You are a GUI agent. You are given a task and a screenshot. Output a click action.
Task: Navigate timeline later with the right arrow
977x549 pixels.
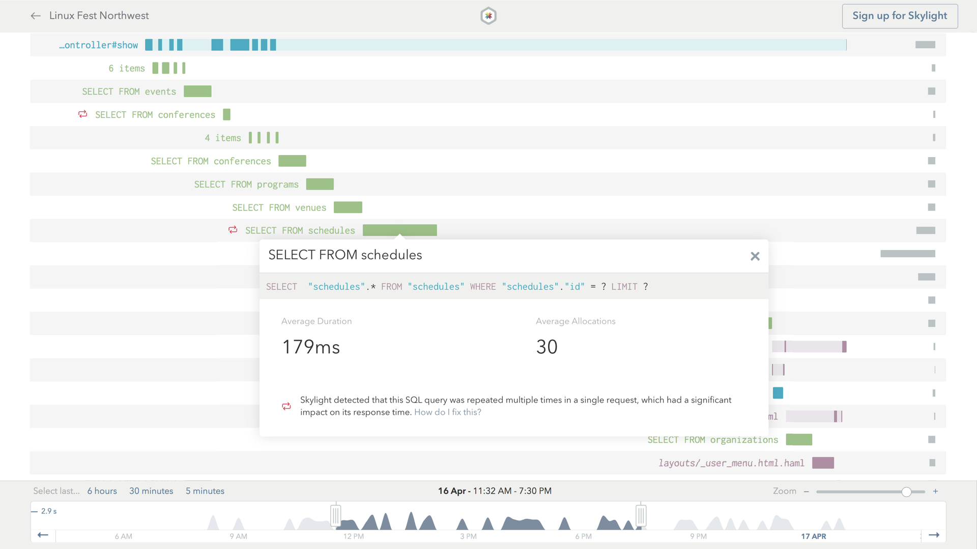(x=935, y=535)
